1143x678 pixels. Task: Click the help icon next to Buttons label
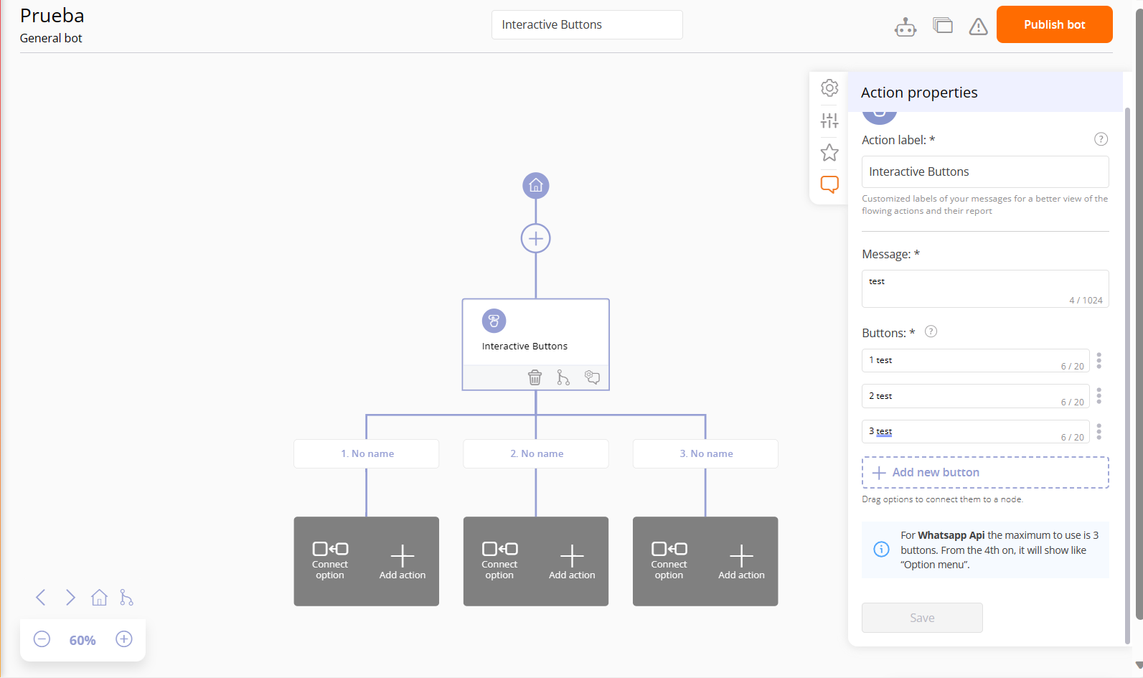point(931,331)
